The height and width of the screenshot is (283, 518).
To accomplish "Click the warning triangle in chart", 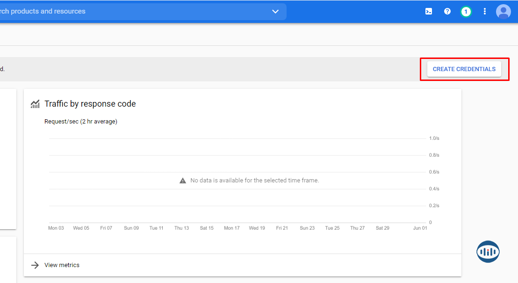I will coord(183,181).
